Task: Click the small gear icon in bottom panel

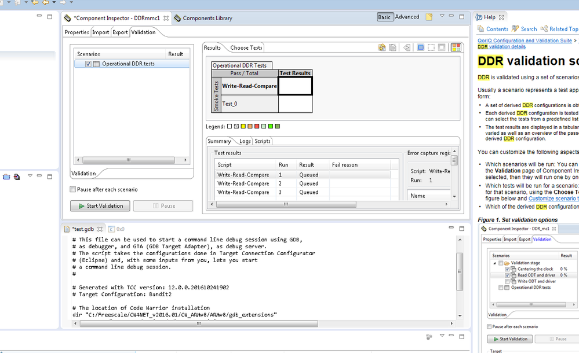Action: pyautogui.click(x=429, y=336)
